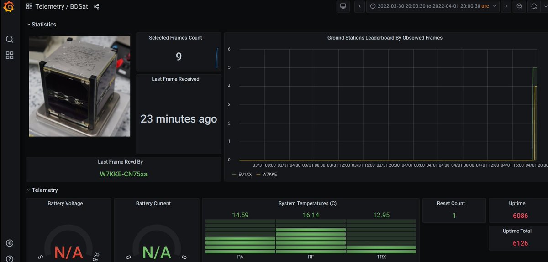This screenshot has height=262, width=548.
Task: Open the Last Frame Rcvd By panel title
Action: pyautogui.click(x=121, y=162)
